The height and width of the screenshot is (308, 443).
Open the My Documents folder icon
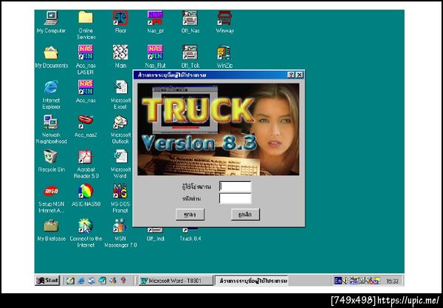(51, 52)
